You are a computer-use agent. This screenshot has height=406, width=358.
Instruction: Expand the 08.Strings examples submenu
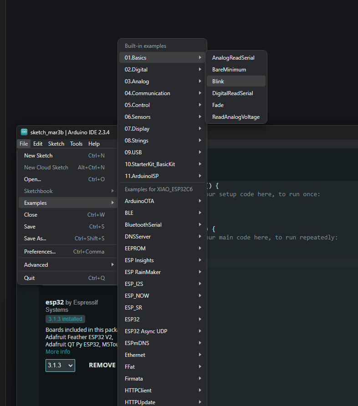click(162, 141)
